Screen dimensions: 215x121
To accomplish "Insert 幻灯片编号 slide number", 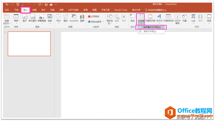I will pos(177,19).
